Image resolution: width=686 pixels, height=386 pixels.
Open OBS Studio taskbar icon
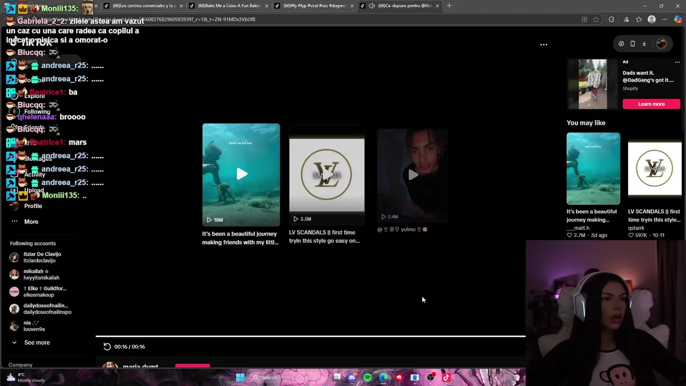coord(430,377)
